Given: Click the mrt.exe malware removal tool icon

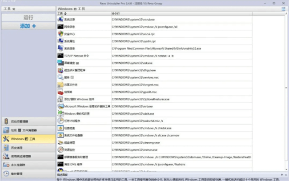Looking at the screenshot, I should pyautogui.click(x=60, y=106).
